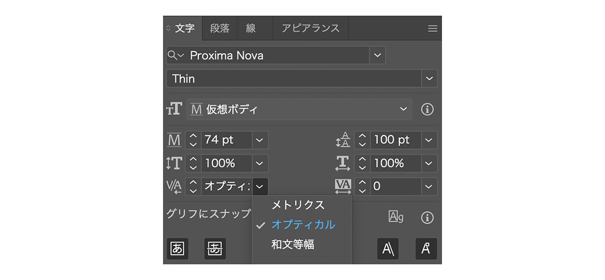Screen dimensions: 605x280
Task: Click the angled A glyph snap icon
Action: click(388, 249)
